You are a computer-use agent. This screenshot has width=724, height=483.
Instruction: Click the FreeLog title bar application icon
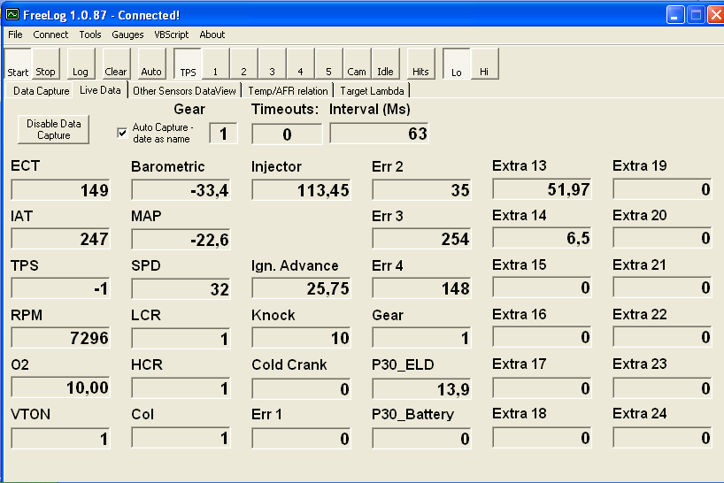(12, 14)
